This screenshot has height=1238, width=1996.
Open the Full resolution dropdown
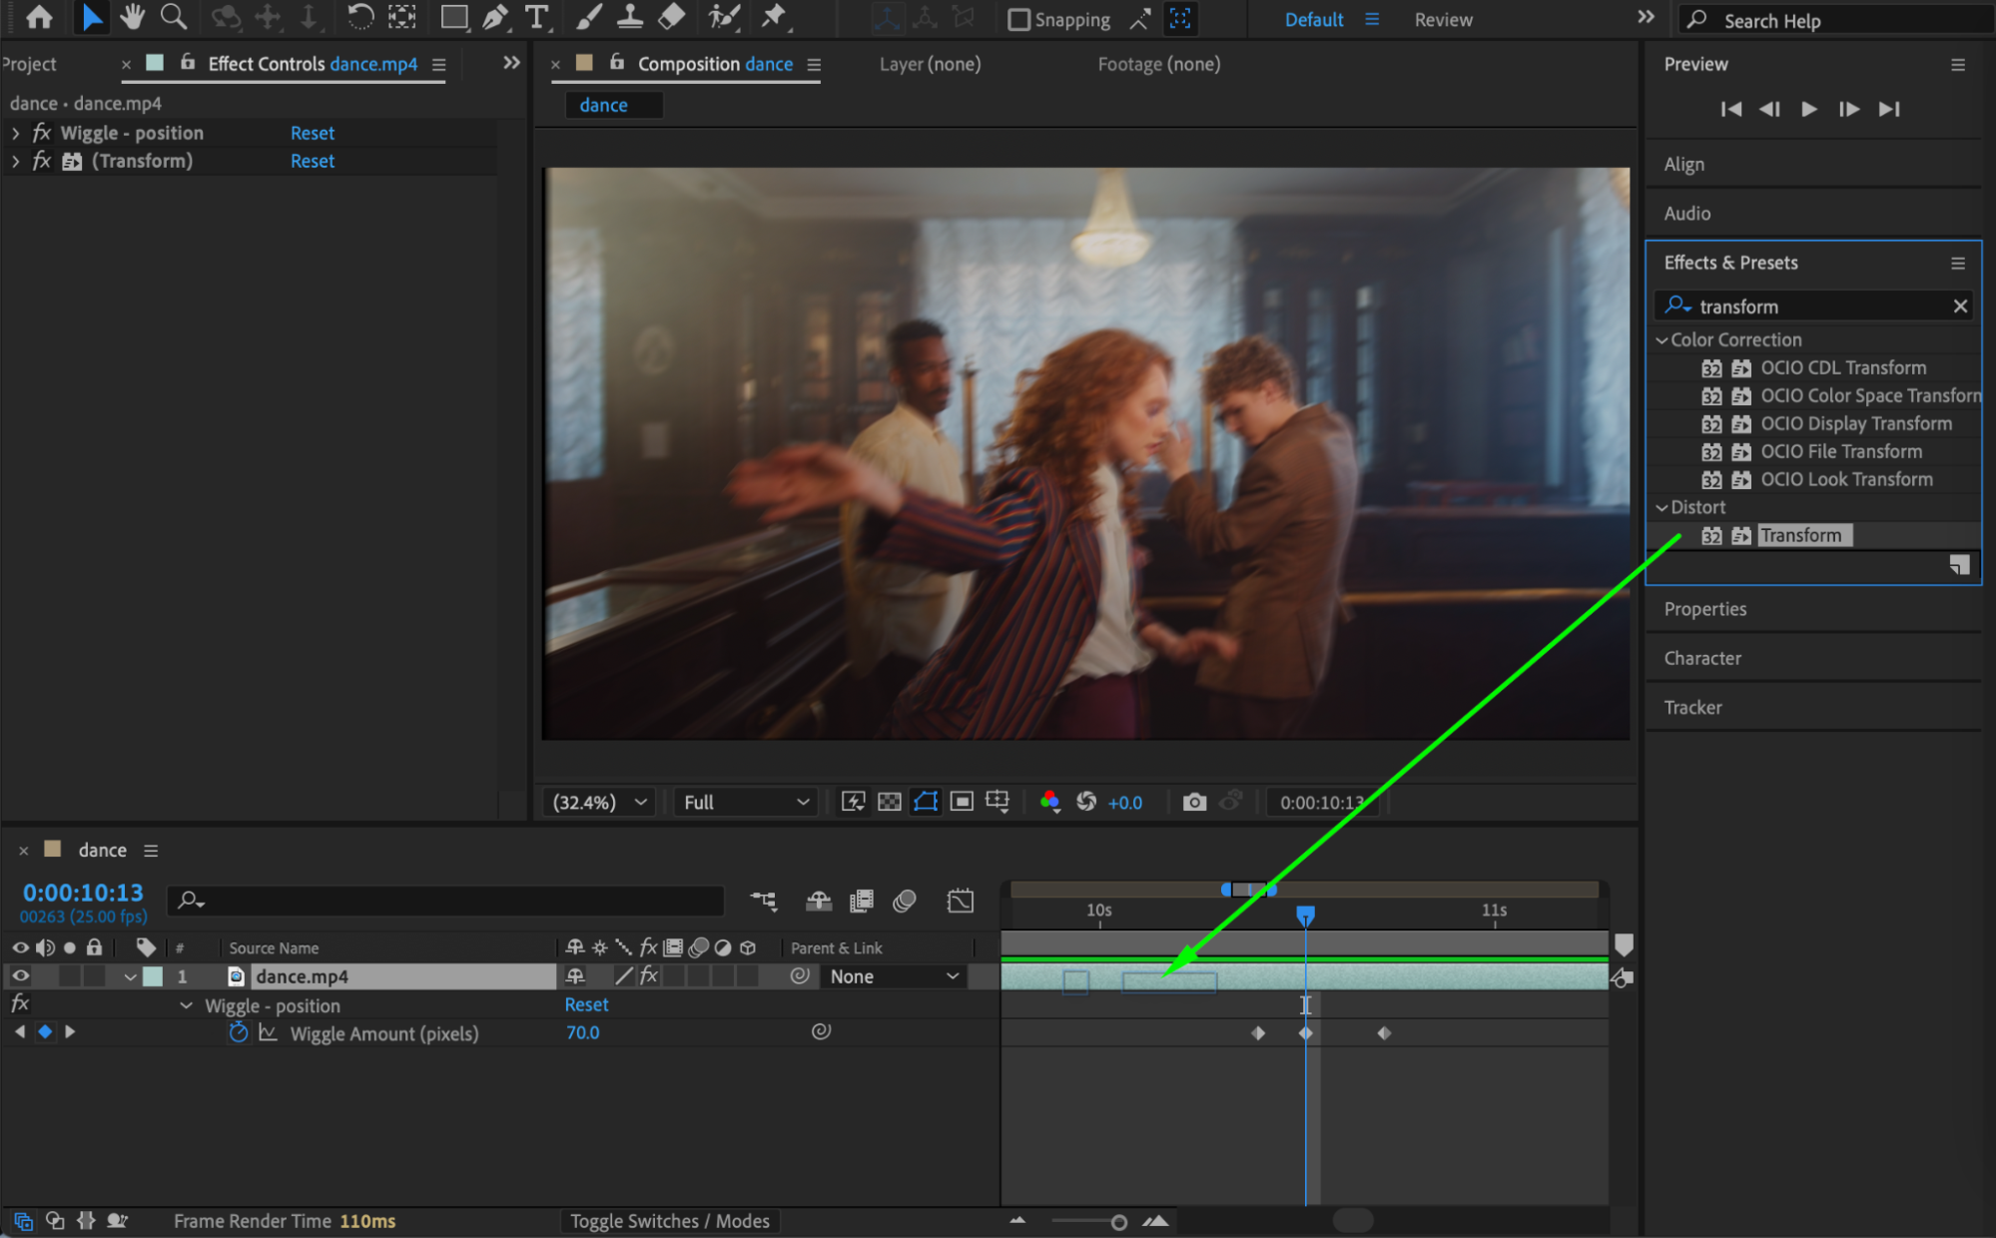[x=745, y=802]
